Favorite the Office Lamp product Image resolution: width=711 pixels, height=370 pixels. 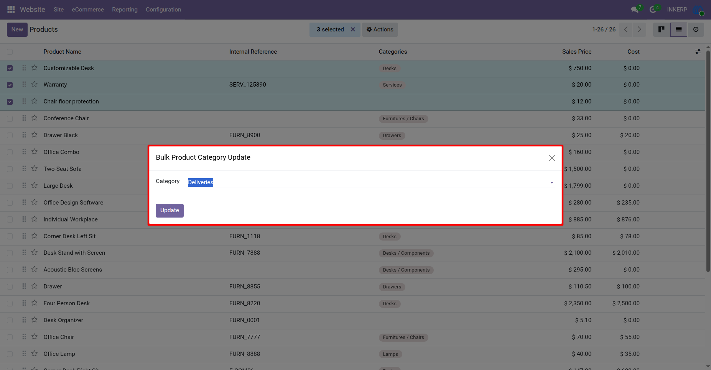click(x=35, y=354)
